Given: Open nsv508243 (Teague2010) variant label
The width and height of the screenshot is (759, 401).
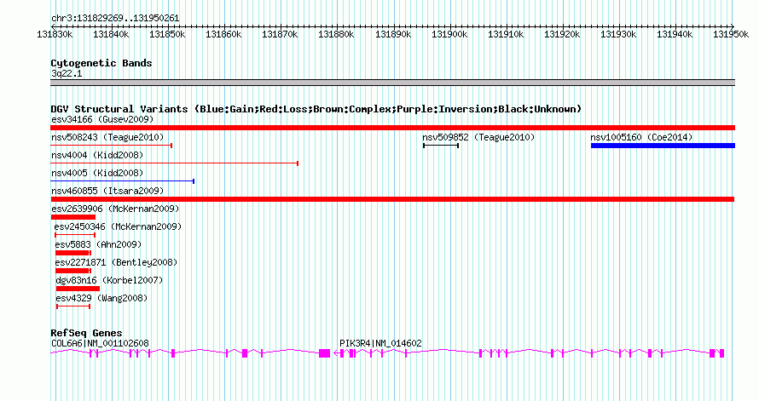Looking at the screenshot, I should (107, 137).
